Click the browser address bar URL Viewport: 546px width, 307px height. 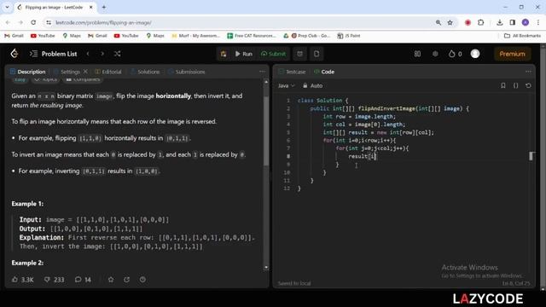(103, 23)
